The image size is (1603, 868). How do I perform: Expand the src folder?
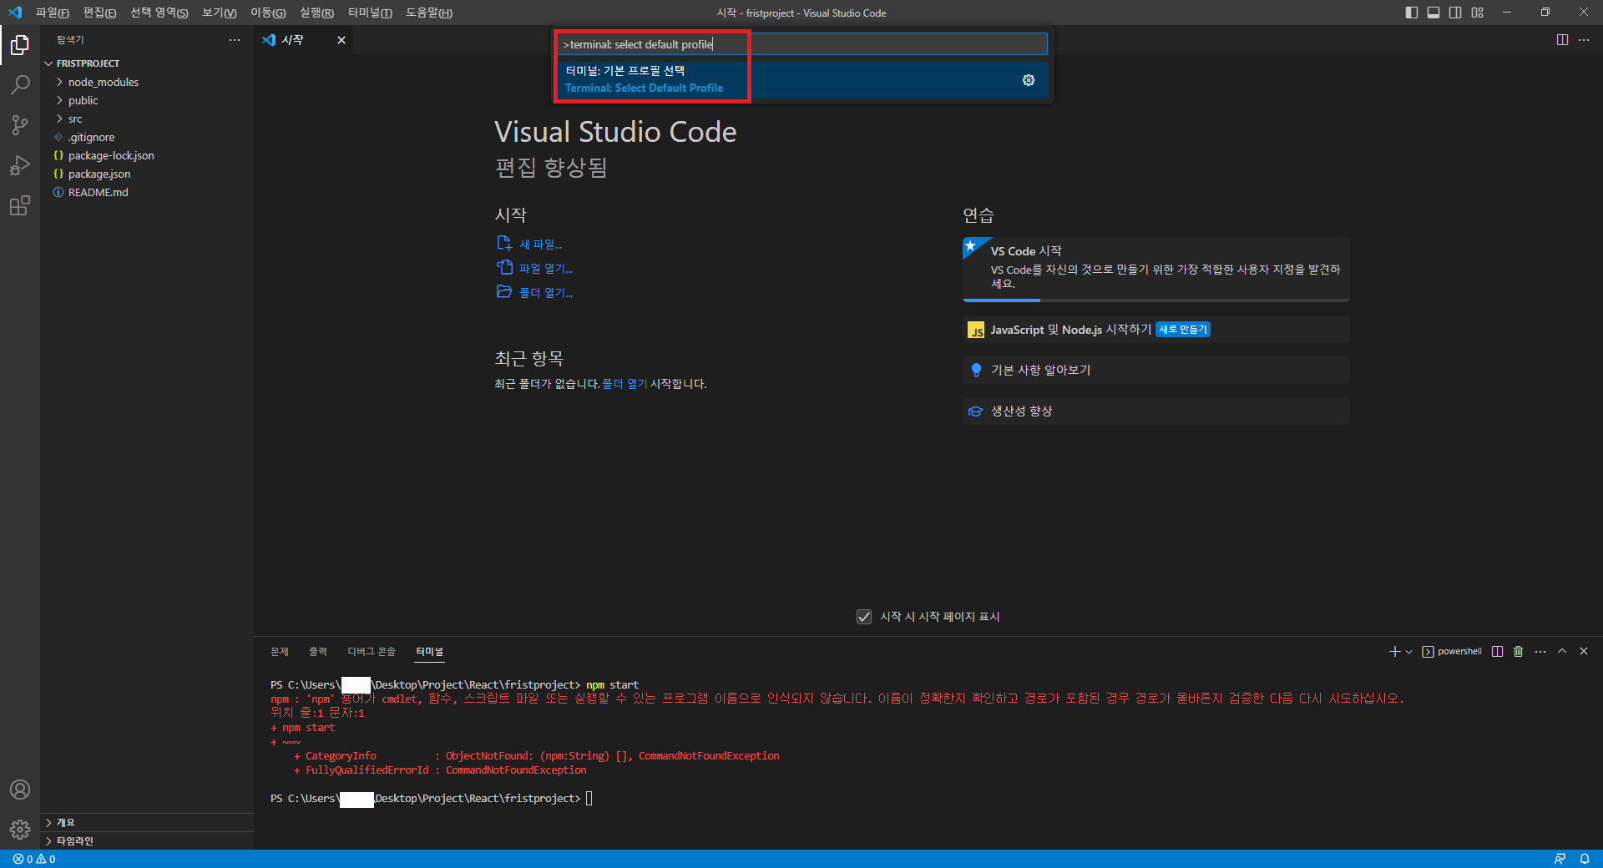point(147,119)
